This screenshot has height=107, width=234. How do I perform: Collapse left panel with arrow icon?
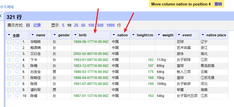pyautogui.click(x=1, y=16)
